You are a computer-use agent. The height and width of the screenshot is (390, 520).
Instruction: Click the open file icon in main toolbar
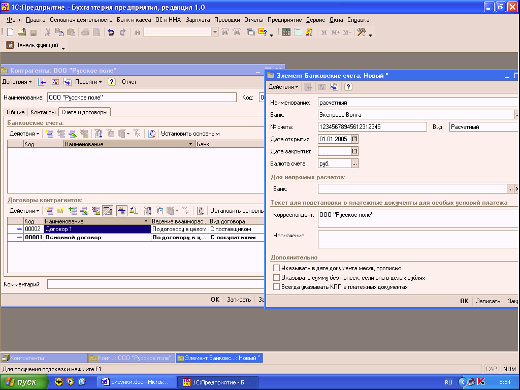click(22, 32)
